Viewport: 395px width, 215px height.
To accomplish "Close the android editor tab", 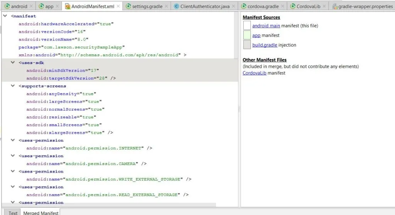I will click(x=31, y=7).
